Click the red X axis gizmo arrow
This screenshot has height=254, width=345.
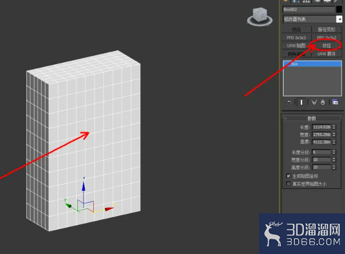109,209
